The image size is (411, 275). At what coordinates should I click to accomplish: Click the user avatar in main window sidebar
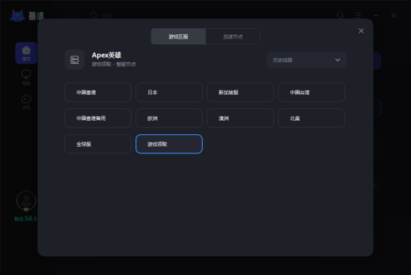coord(26,201)
